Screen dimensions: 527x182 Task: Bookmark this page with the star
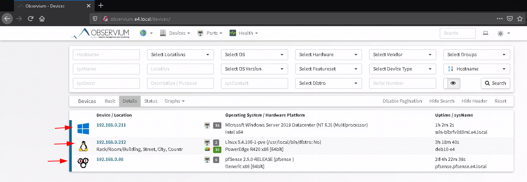(520, 19)
